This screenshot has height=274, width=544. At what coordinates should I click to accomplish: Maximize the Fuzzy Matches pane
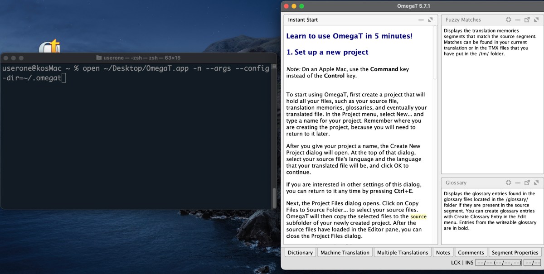click(x=536, y=20)
